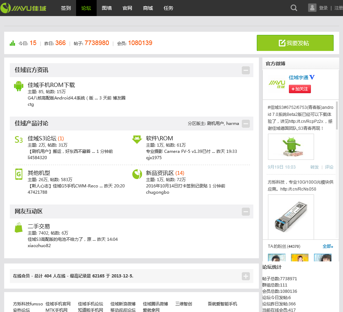Screen dimensions: 343x312
Task: Click the shopping bag icon for 二手交易
Action: click(18, 227)
